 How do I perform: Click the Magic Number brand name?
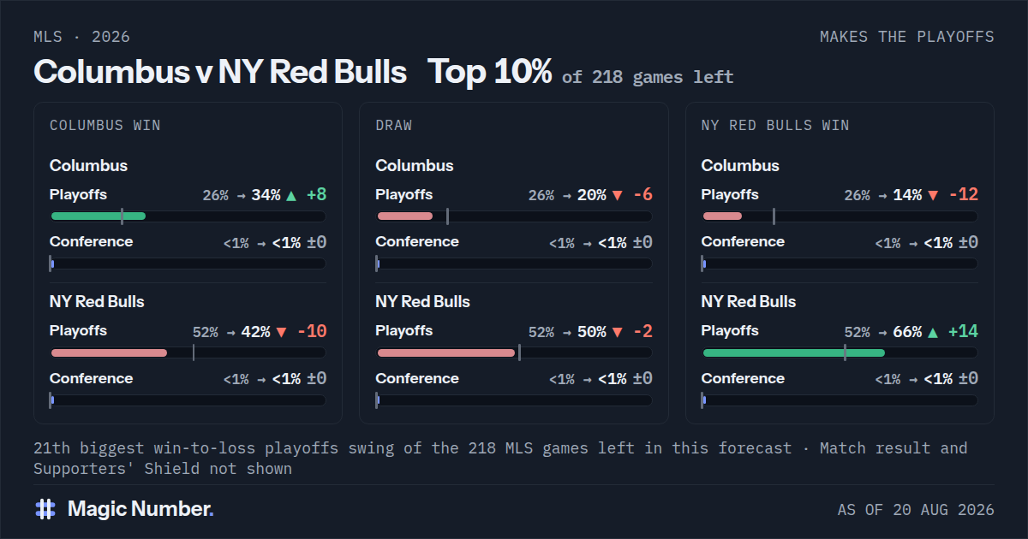click(140, 509)
